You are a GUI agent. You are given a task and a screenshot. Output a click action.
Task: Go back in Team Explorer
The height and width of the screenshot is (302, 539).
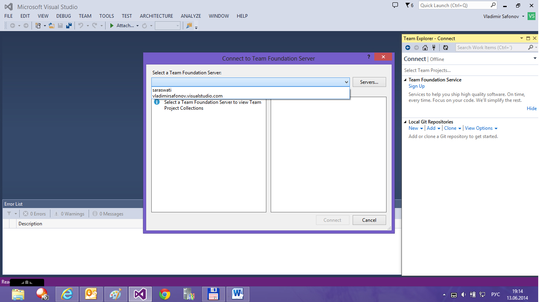pos(408,48)
